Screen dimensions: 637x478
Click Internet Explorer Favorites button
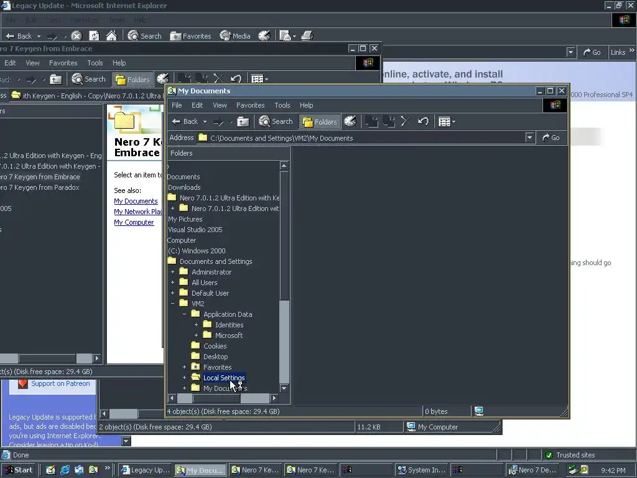pyautogui.click(x=190, y=35)
